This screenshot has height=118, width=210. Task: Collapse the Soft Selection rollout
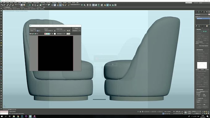click(200, 50)
